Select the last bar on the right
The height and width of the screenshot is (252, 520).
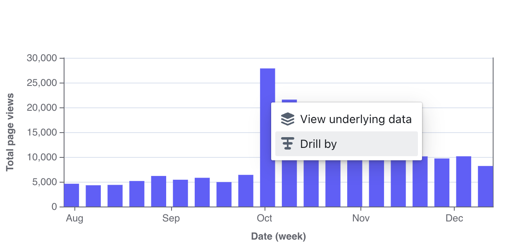[x=485, y=186]
